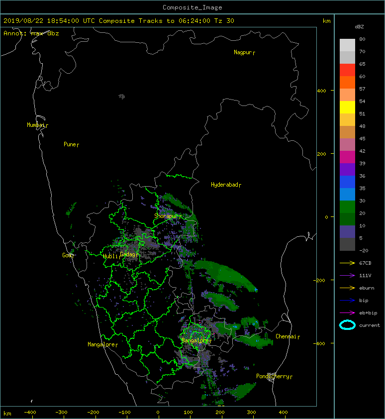
Task: Click the purple 111V arrow legend icon
Action: click(x=347, y=276)
